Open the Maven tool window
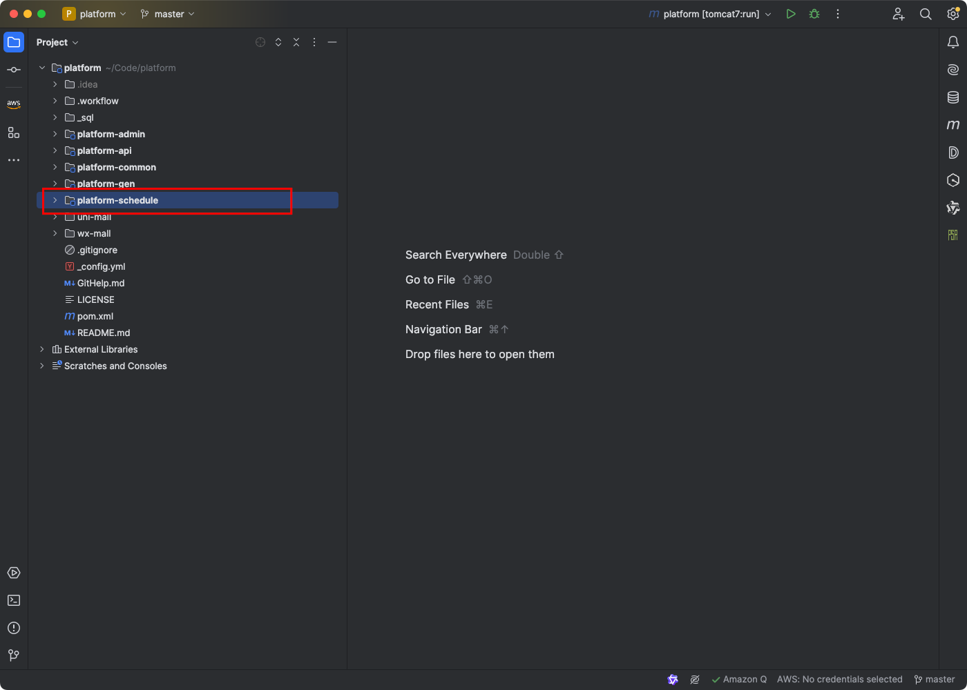967x690 pixels. [953, 125]
